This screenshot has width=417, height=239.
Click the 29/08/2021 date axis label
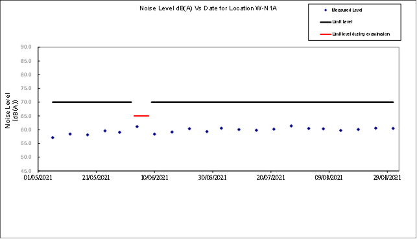[387, 177]
